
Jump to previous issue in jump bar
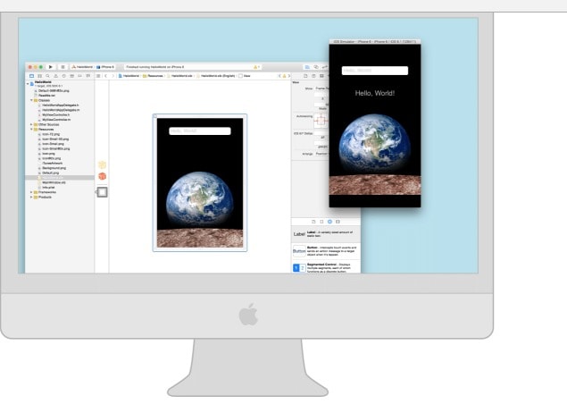pyautogui.click(x=279, y=76)
